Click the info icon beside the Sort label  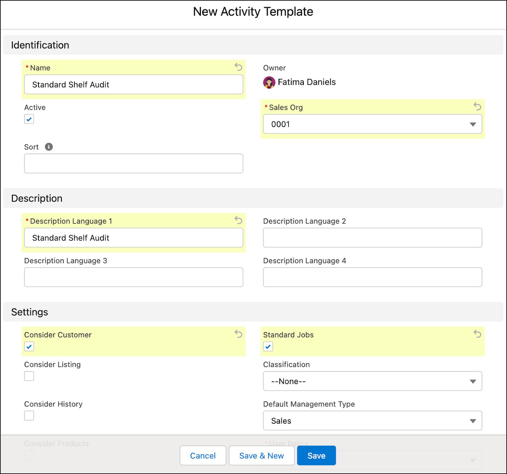coord(48,147)
